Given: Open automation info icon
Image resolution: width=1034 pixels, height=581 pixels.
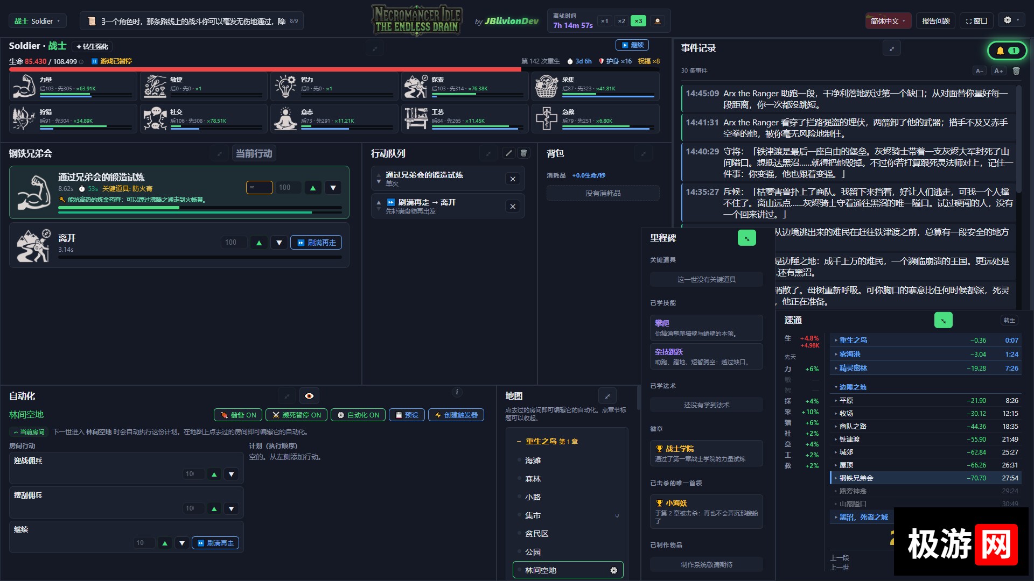Looking at the screenshot, I should click(457, 392).
